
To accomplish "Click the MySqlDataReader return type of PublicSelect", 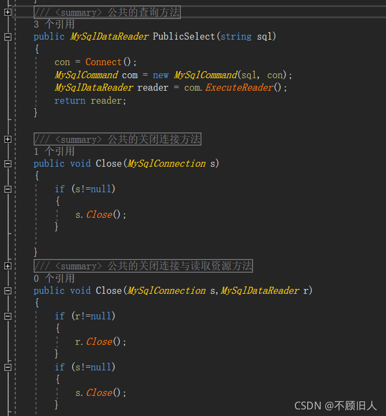I will pyautogui.click(x=109, y=36).
